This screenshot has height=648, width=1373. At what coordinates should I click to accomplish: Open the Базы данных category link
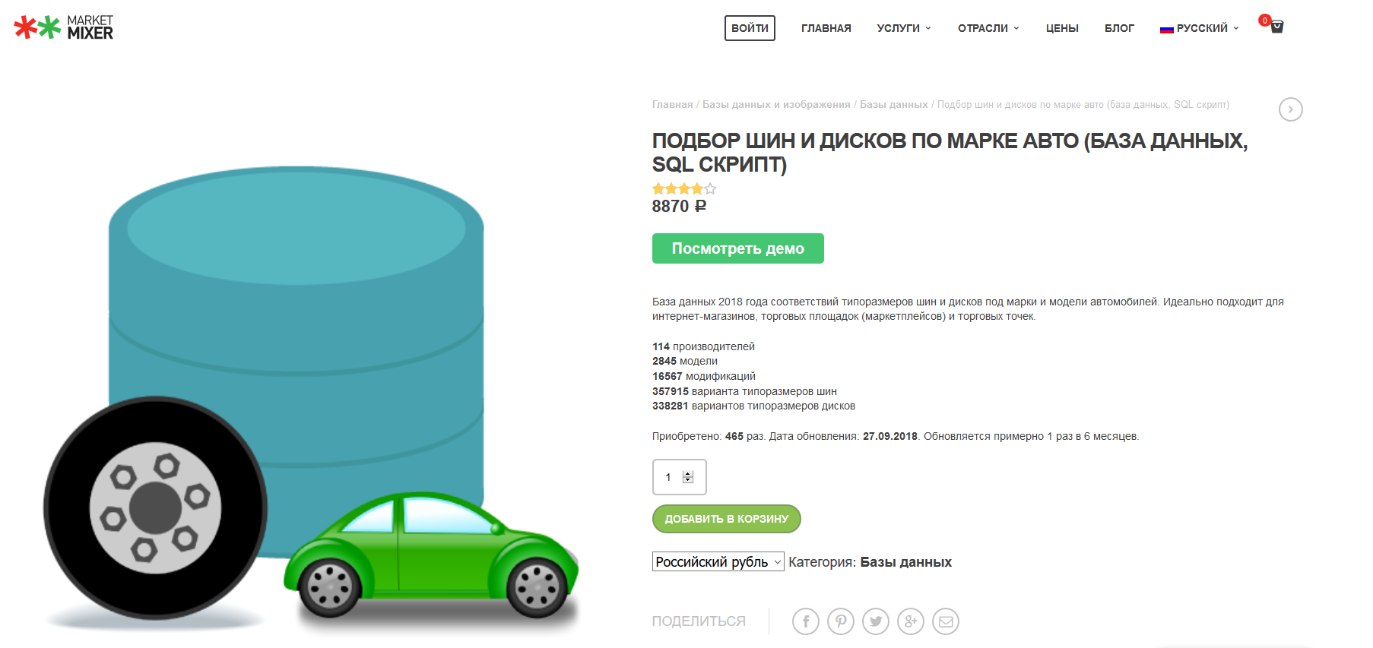tap(905, 562)
